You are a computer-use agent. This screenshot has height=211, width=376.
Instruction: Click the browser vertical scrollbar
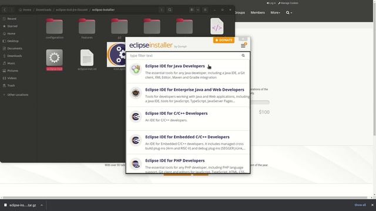point(374,69)
